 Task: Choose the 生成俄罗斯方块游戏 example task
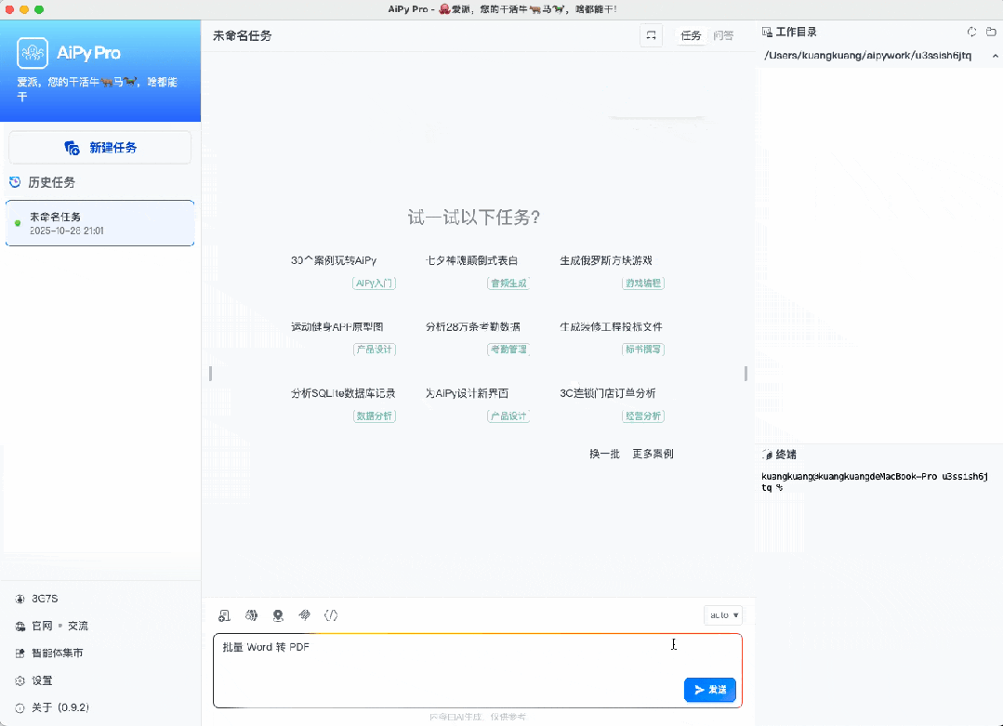coord(606,260)
